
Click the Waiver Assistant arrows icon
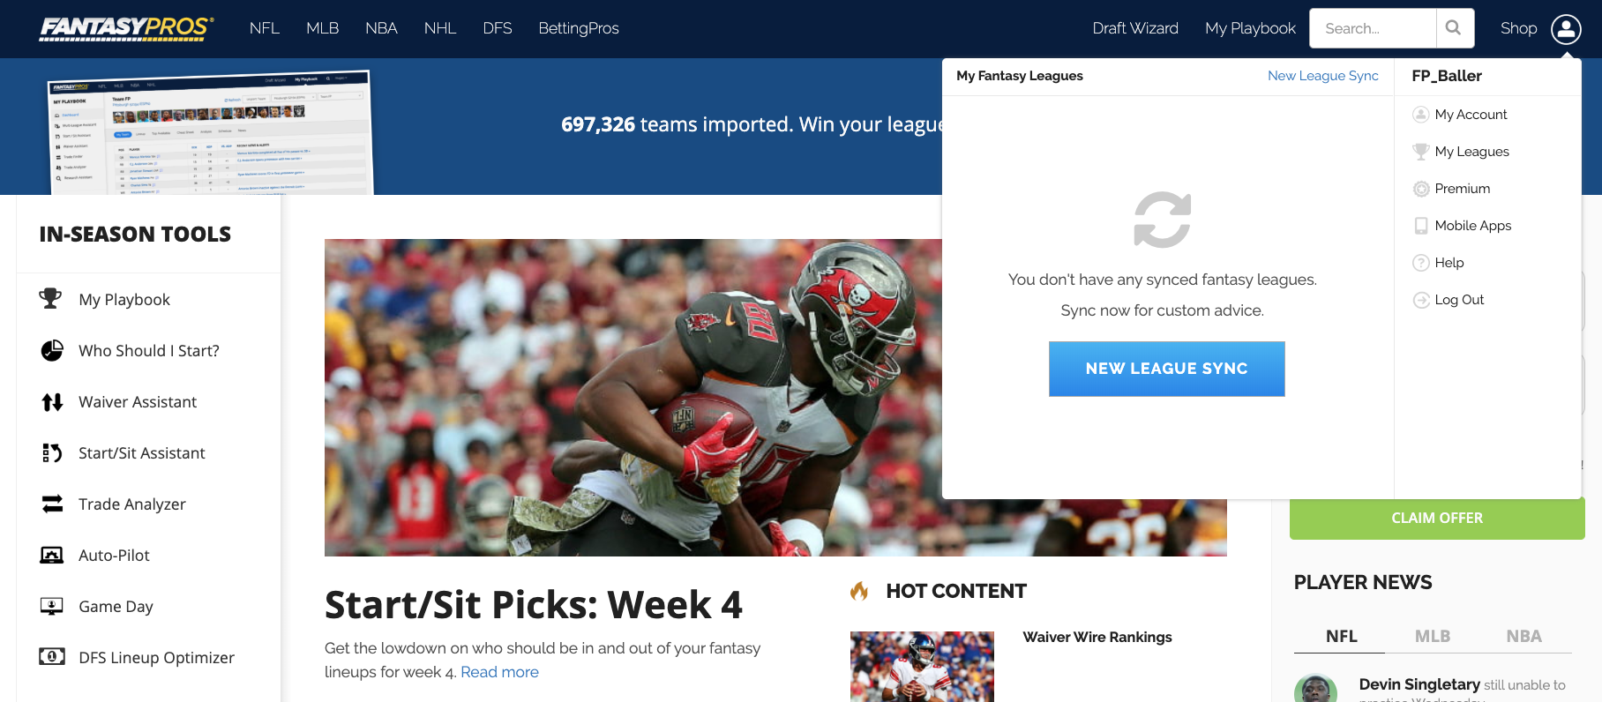(52, 402)
